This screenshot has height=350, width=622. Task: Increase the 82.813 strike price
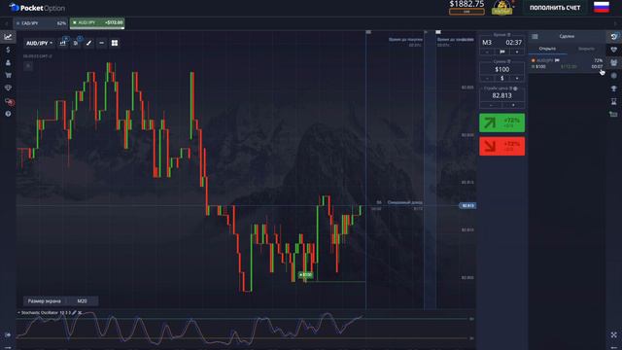(x=513, y=105)
